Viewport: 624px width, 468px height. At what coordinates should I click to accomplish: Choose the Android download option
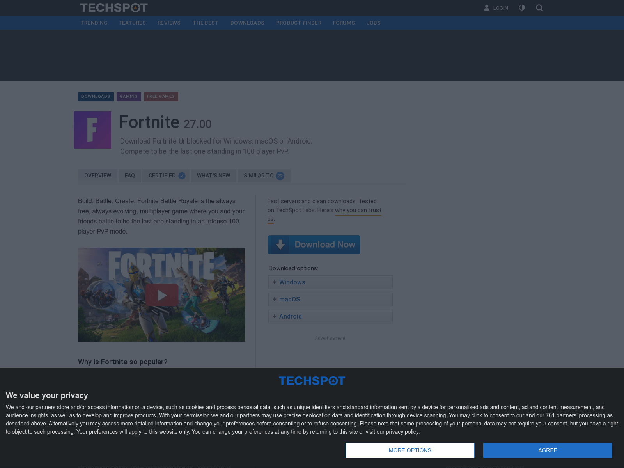tap(330, 317)
